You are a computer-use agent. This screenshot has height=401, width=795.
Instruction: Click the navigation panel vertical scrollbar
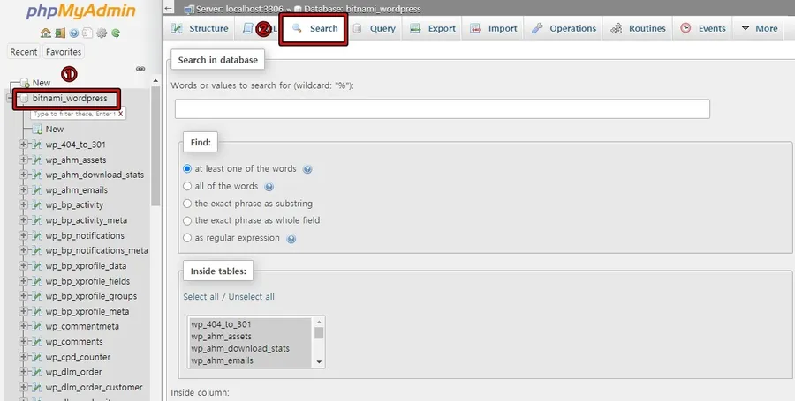(x=155, y=146)
